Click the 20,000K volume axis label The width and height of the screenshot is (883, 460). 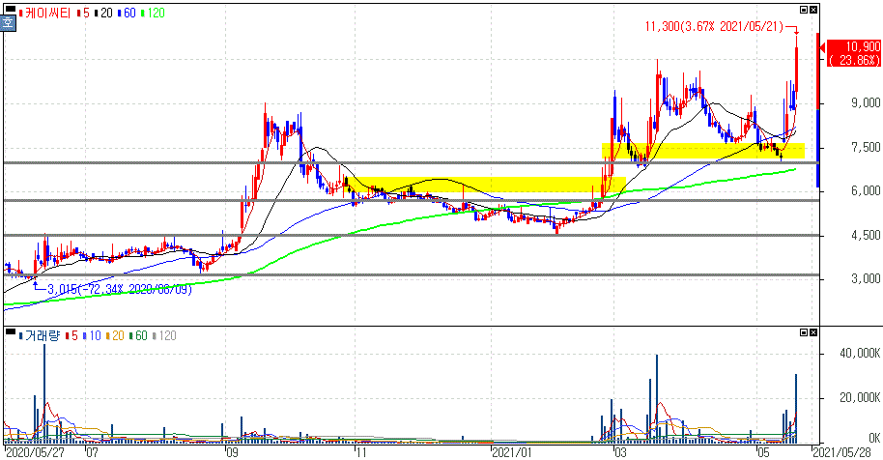[x=860, y=397]
